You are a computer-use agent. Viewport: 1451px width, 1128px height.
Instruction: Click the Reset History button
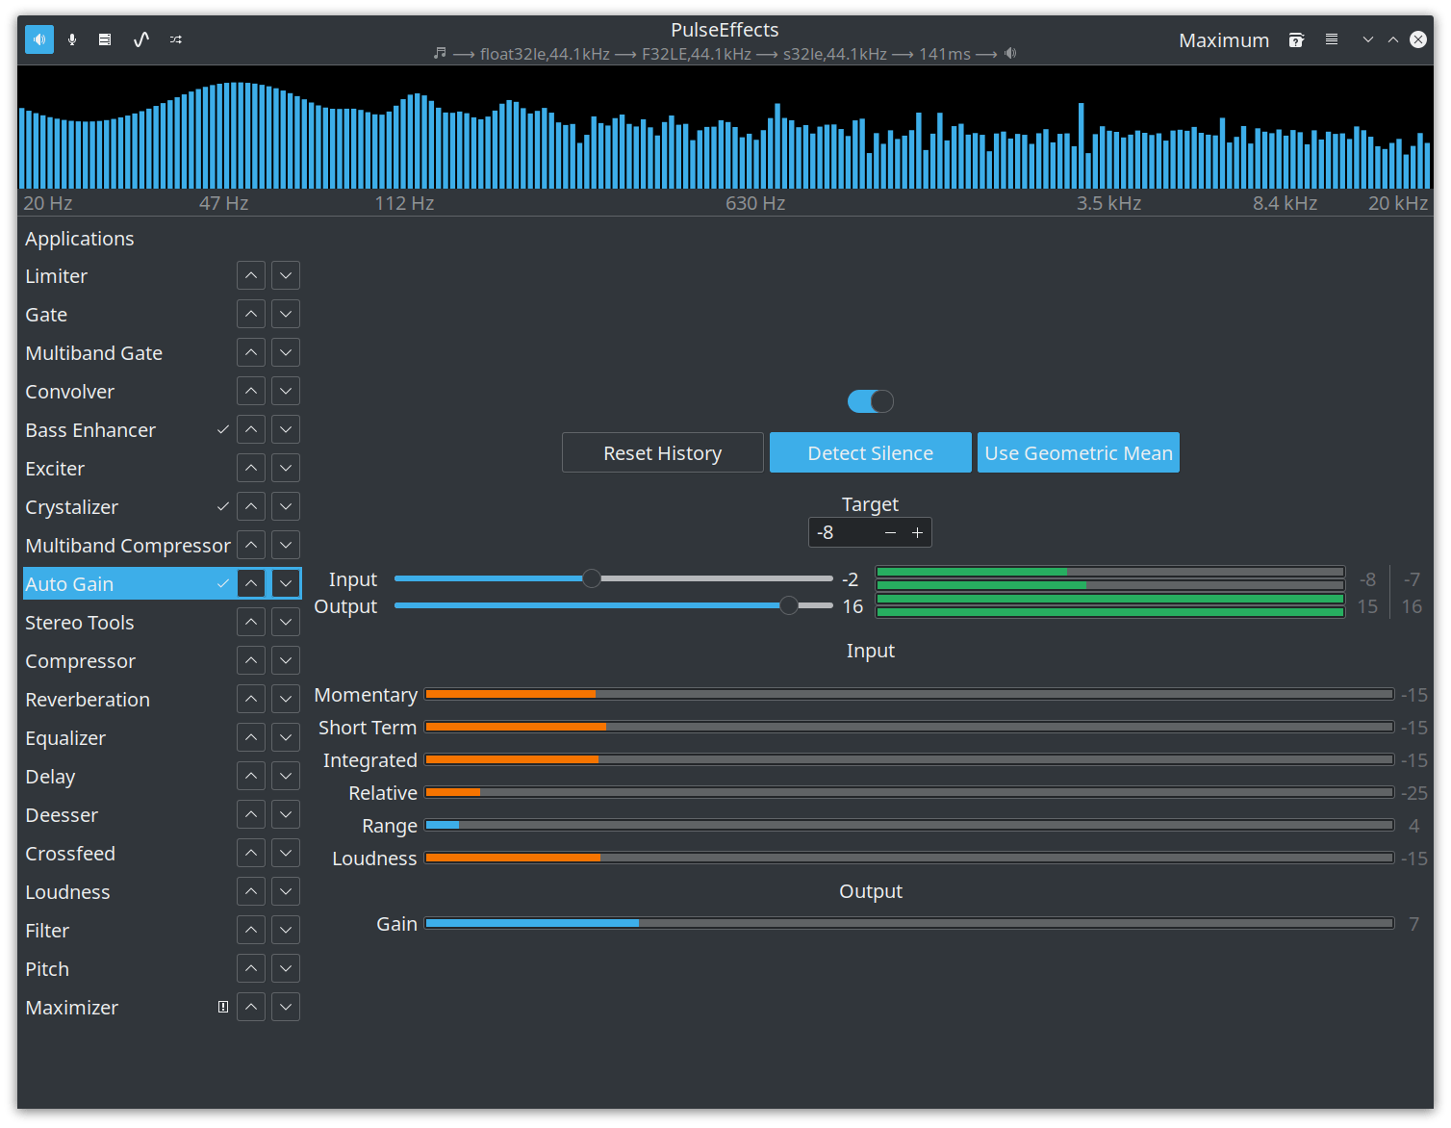(662, 452)
